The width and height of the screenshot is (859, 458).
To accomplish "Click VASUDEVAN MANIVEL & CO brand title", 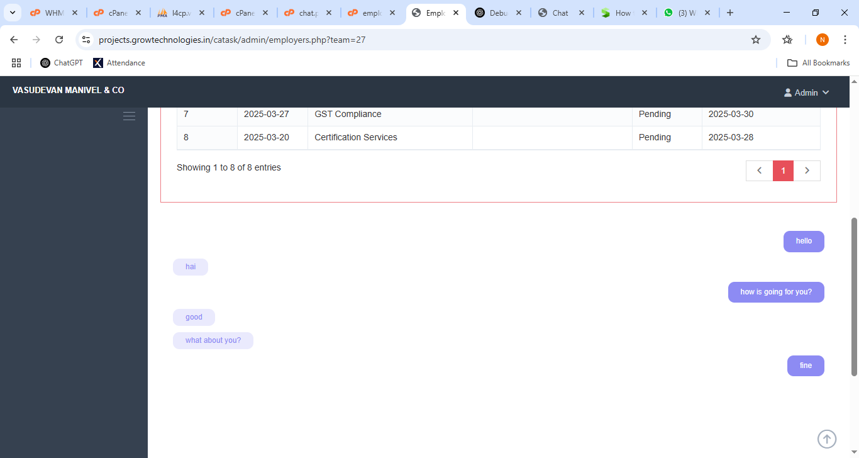I will pyautogui.click(x=69, y=91).
